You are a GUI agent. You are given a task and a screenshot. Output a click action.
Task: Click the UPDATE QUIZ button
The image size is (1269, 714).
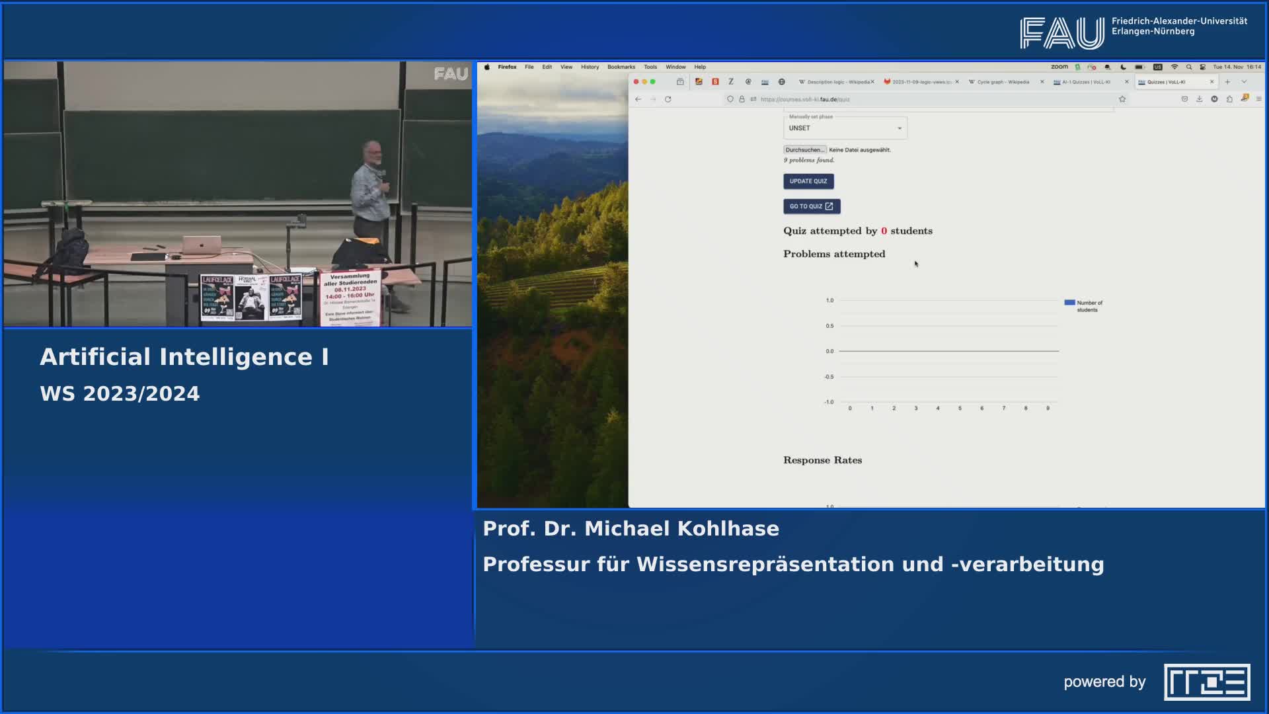click(x=808, y=181)
